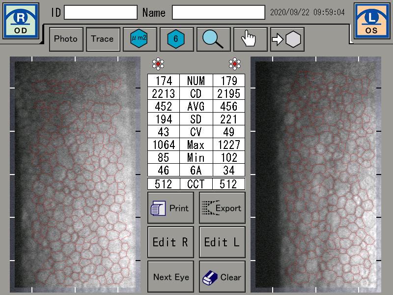This screenshot has height=295, width=393.
Task: Click the right eye CD value 2213
Action: [x=164, y=93]
